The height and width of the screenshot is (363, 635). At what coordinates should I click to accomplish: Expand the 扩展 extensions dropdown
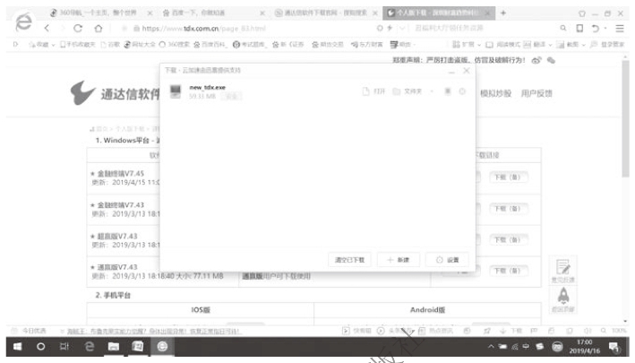click(466, 45)
